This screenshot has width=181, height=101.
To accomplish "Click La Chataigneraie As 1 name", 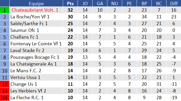I will 34,64.
